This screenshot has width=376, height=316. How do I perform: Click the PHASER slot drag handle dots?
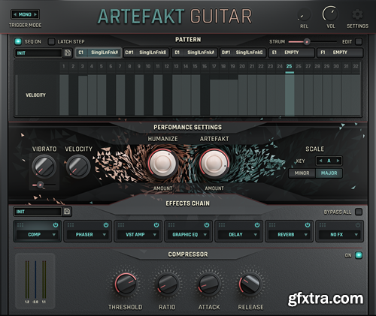71,225
